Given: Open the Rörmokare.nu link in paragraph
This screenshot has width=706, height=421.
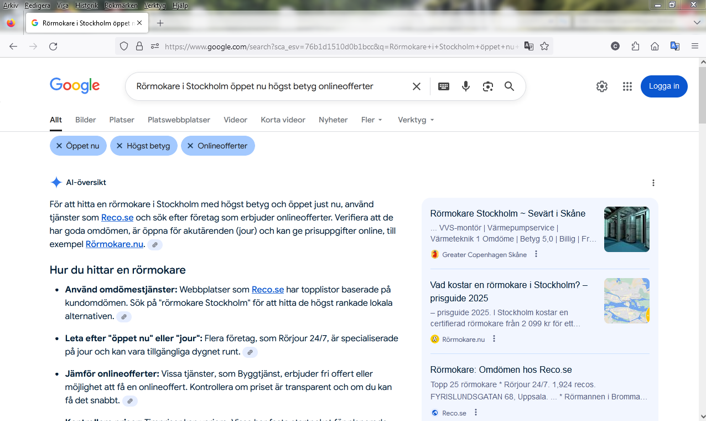Looking at the screenshot, I should [115, 244].
